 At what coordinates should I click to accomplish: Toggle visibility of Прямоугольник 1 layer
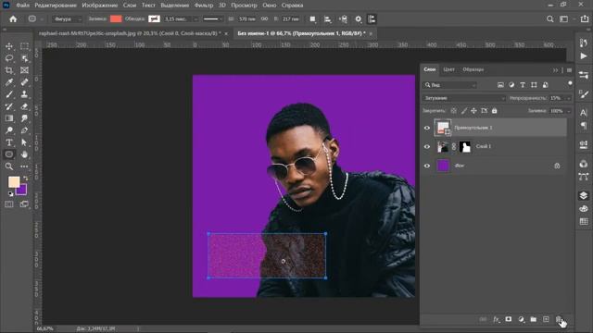click(427, 128)
